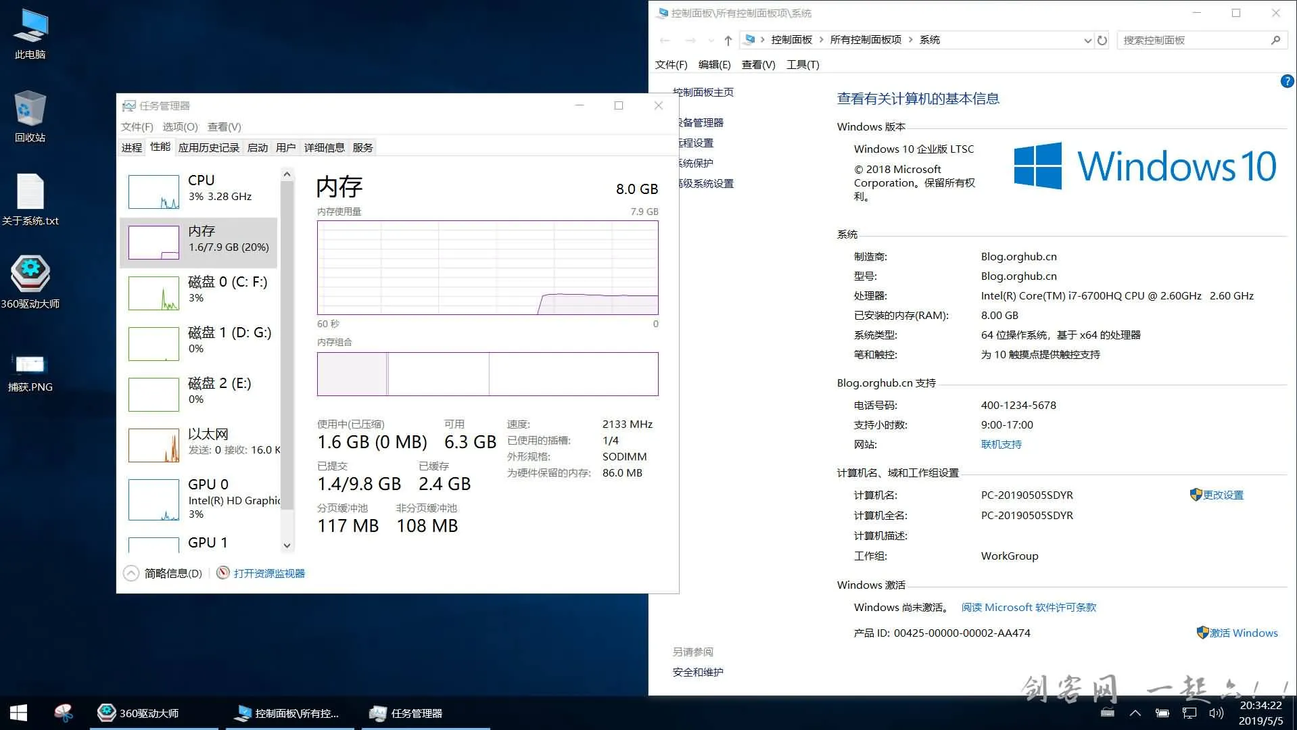This screenshot has height=730, width=1297.
Task: Open the network tray icon
Action: click(x=1189, y=713)
